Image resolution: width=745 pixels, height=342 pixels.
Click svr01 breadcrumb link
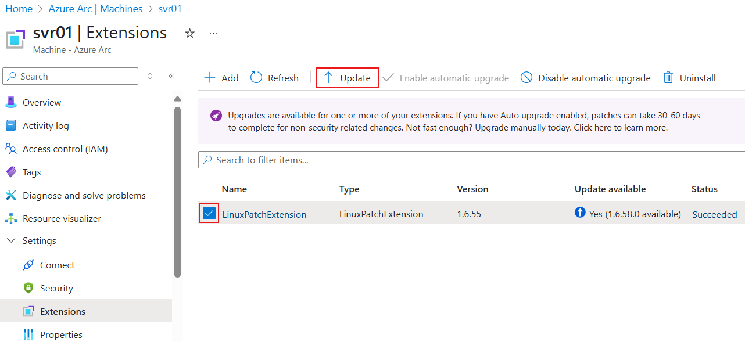pyautogui.click(x=170, y=9)
